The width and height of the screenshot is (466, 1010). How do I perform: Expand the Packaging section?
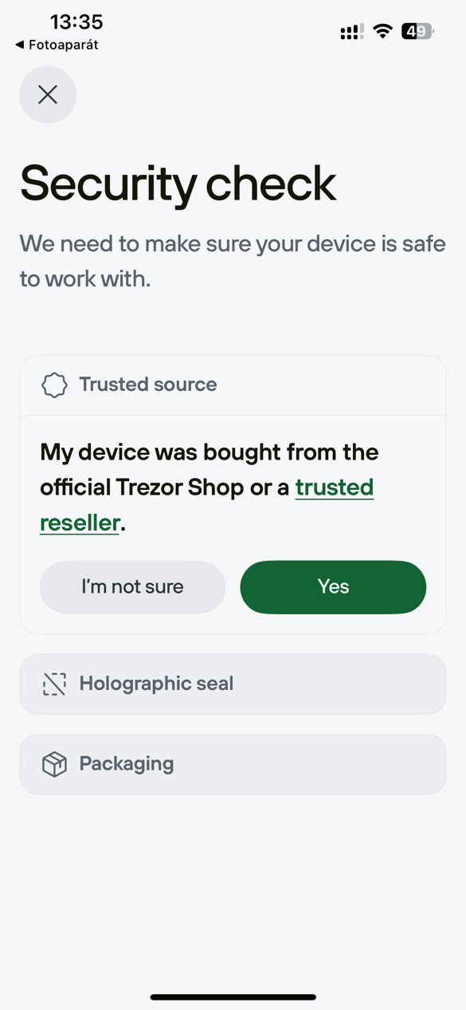pos(233,763)
